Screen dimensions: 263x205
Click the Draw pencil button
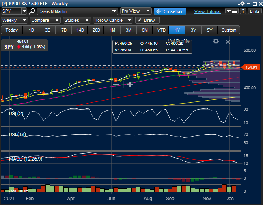147,20
